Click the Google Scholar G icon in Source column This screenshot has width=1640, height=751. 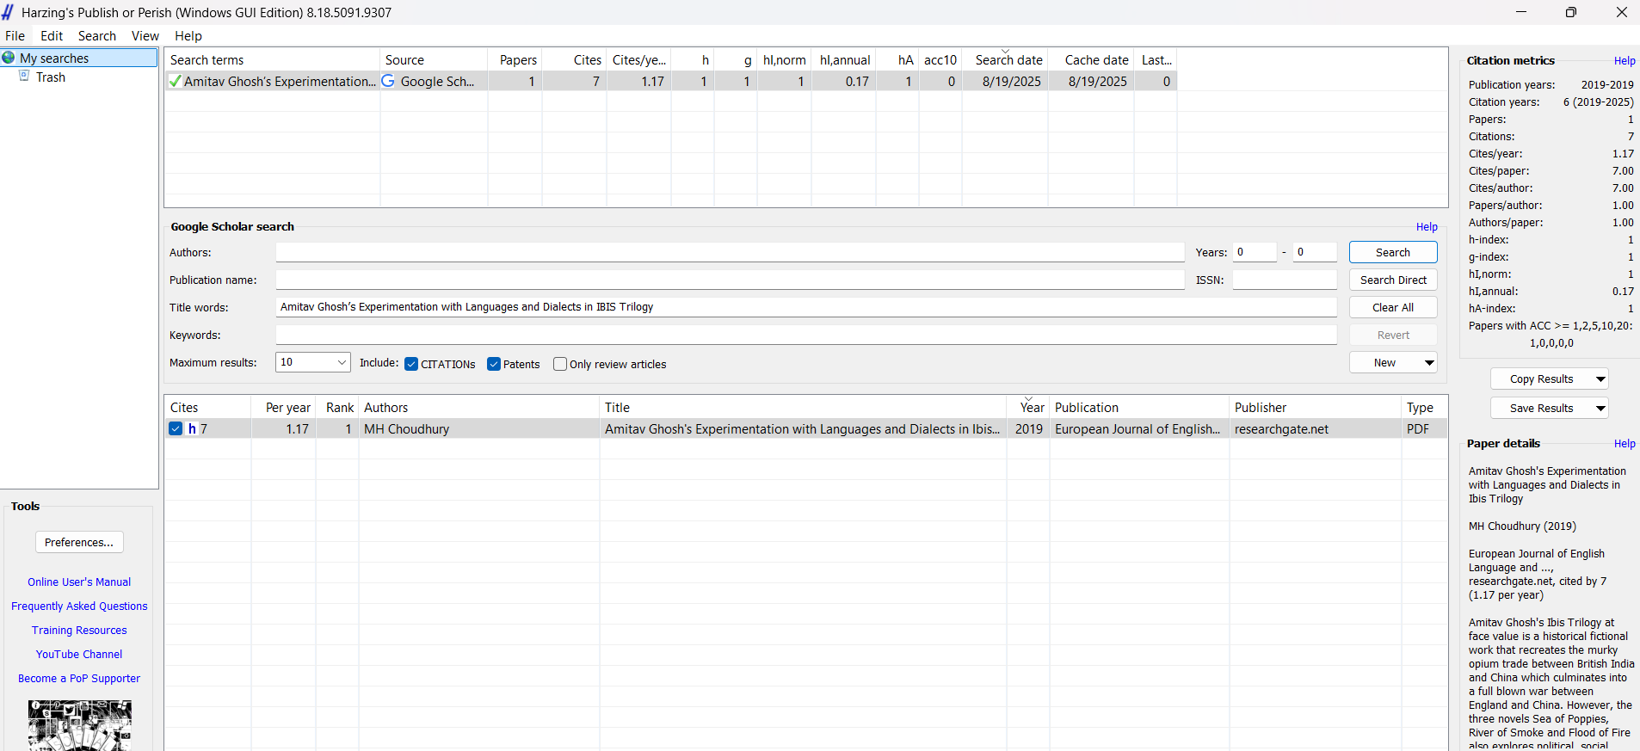pos(388,81)
